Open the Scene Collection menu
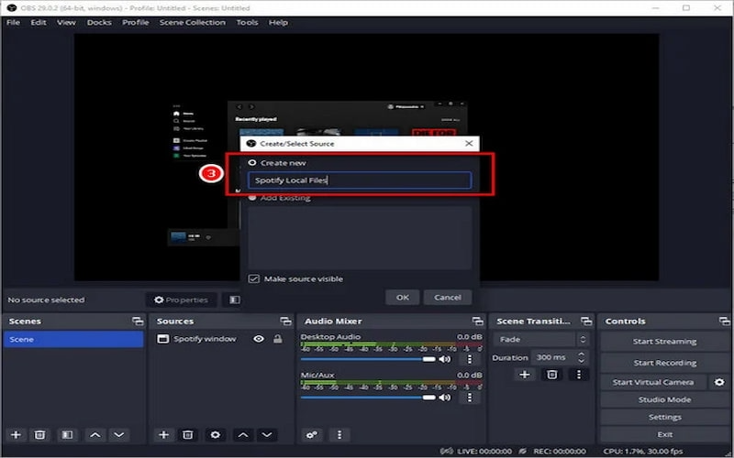Screen dimensions: 734x458 pyautogui.click(x=193, y=22)
